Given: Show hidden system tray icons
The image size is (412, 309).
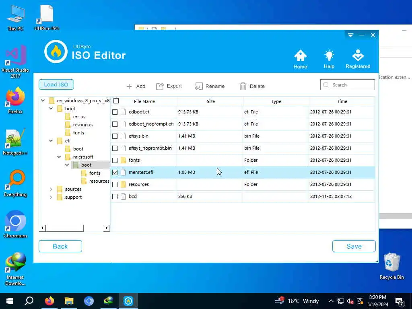Looking at the screenshot, I should pos(331,301).
